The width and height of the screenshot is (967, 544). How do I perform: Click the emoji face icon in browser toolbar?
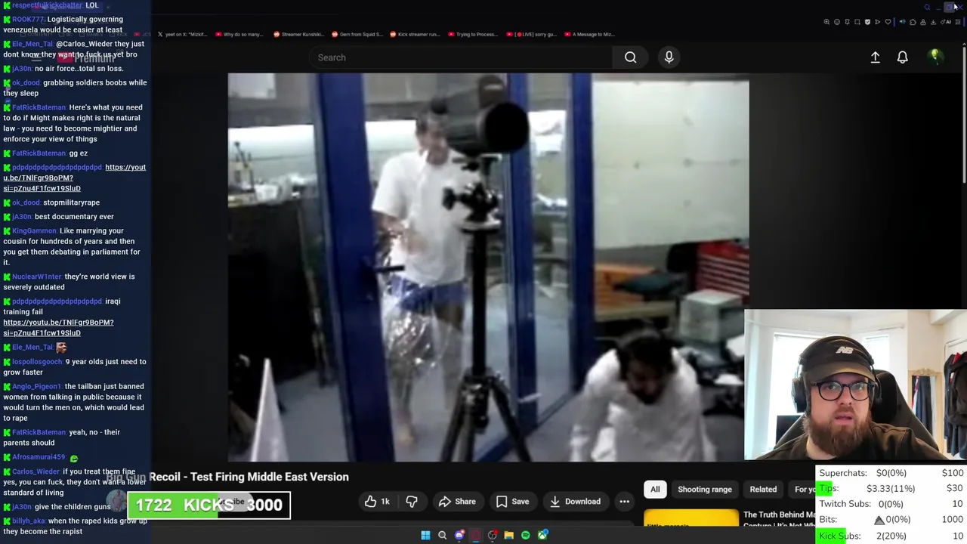click(x=837, y=22)
